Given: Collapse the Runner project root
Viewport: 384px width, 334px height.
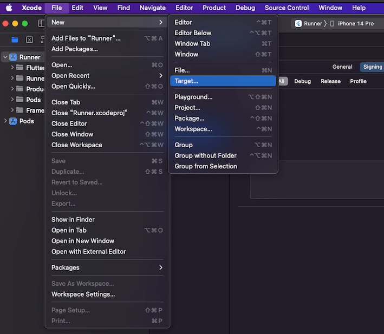Looking at the screenshot, I should [5, 57].
